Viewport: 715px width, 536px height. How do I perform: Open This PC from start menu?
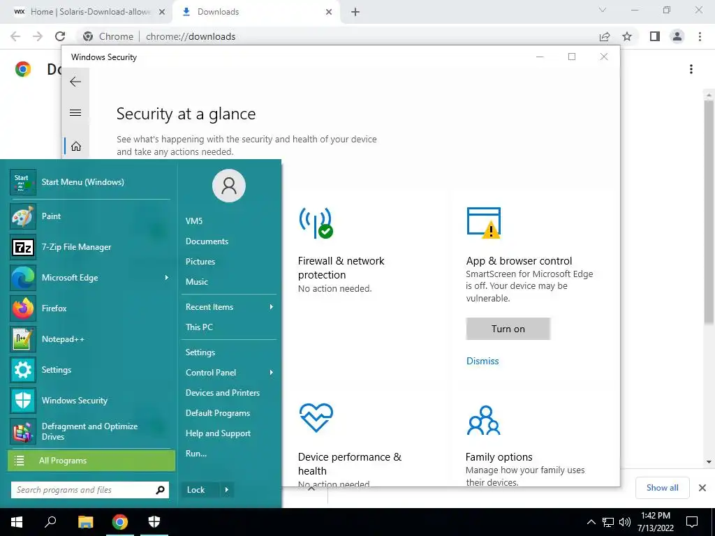199,327
